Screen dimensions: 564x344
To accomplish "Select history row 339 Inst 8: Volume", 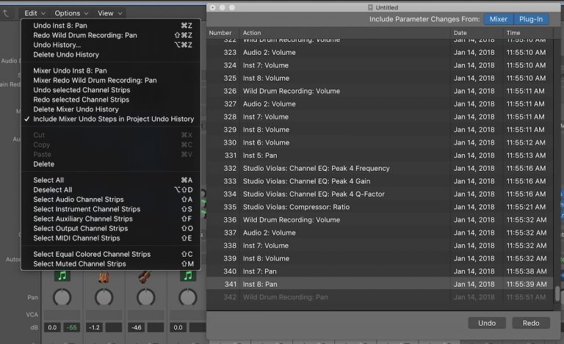I will [x=380, y=258].
